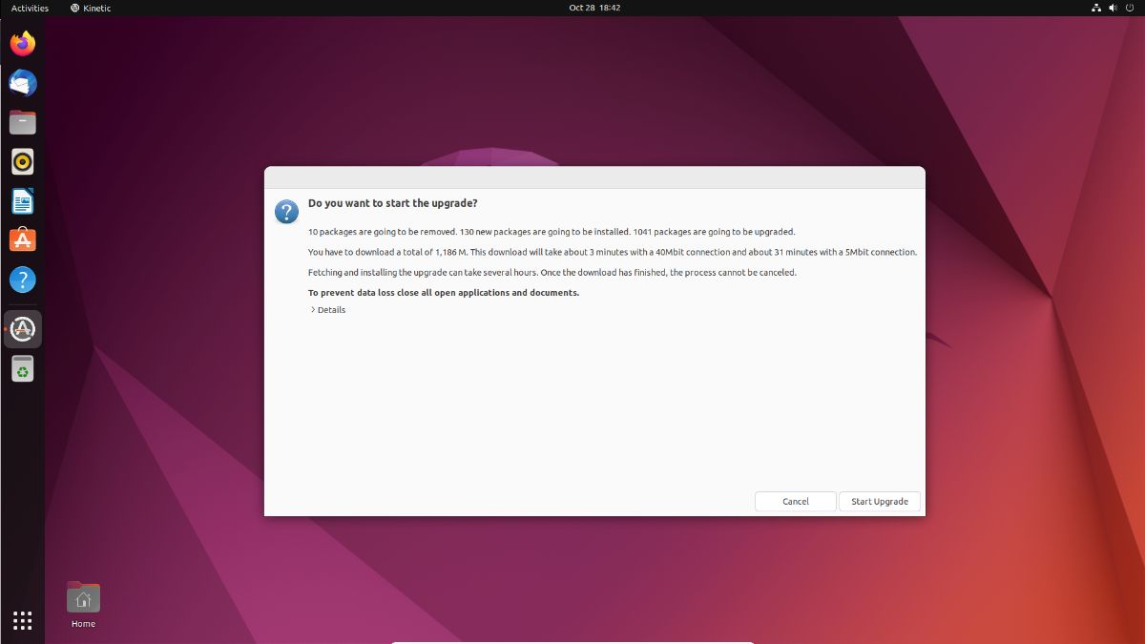The width and height of the screenshot is (1145, 644).
Task: Open LibreOffice Writer from the dock
Action: pyautogui.click(x=22, y=200)
